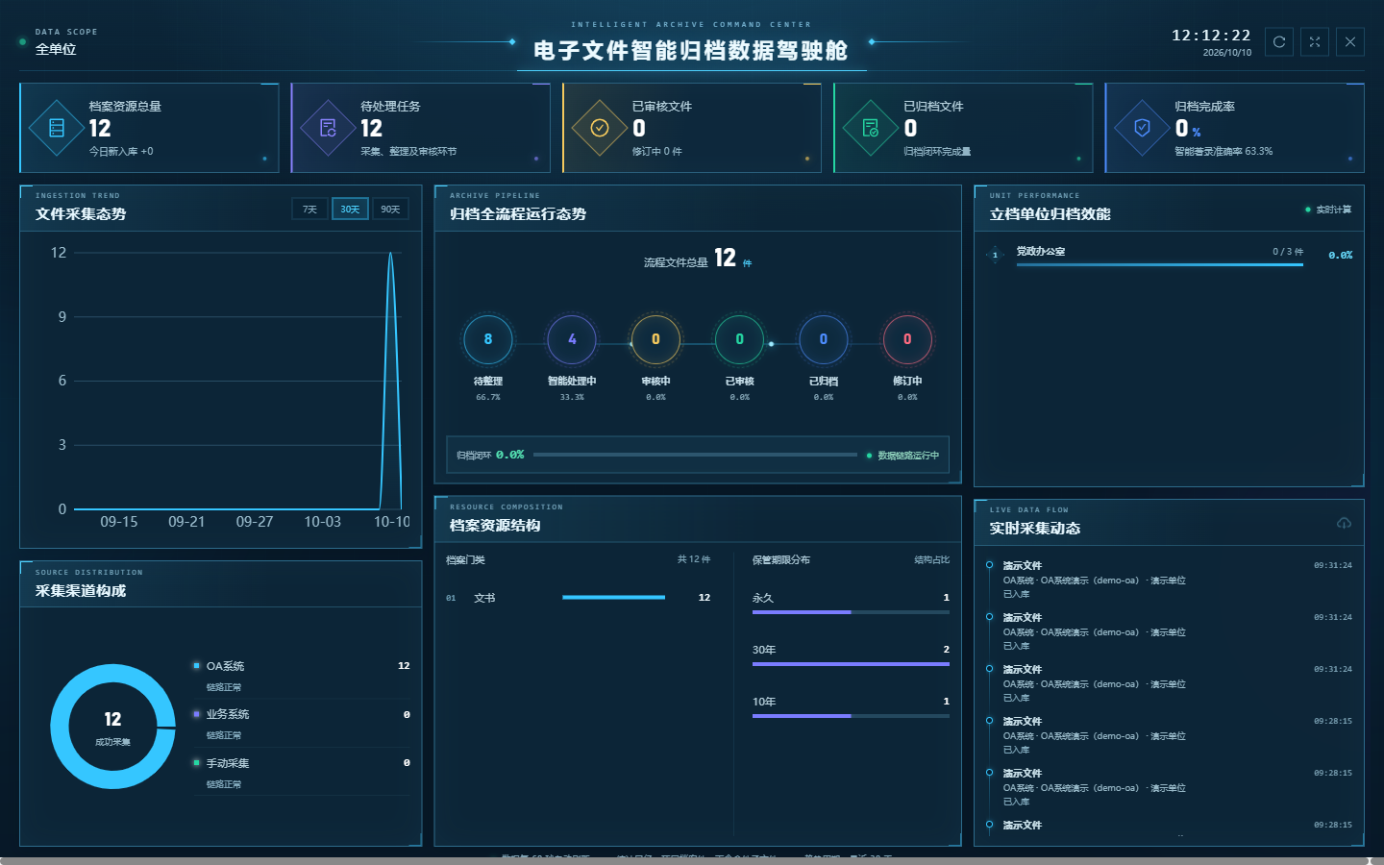Click the 10年 retention row
This screenshot has height=865, width=1384.
pos(851,707)
